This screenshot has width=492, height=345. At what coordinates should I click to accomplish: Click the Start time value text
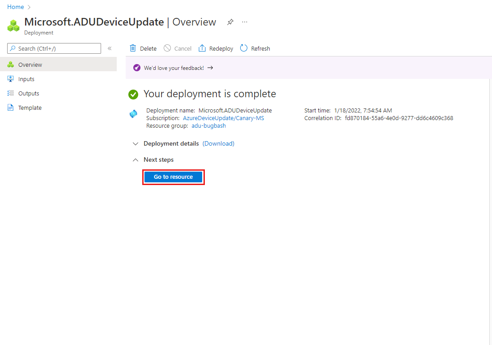pos(363,110)
